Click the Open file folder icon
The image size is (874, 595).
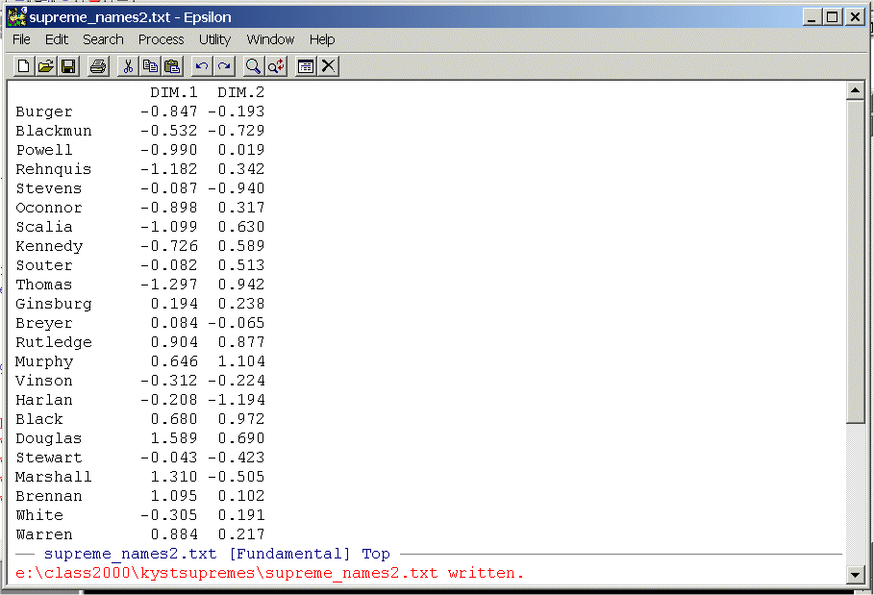pos(45,66)
